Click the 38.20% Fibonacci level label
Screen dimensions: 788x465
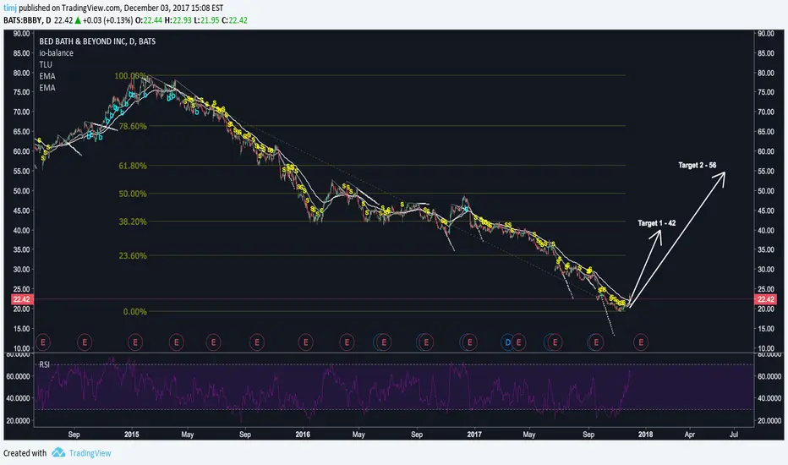pos(133,222)
